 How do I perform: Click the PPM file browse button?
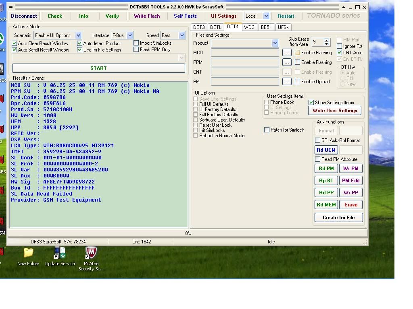287,62
